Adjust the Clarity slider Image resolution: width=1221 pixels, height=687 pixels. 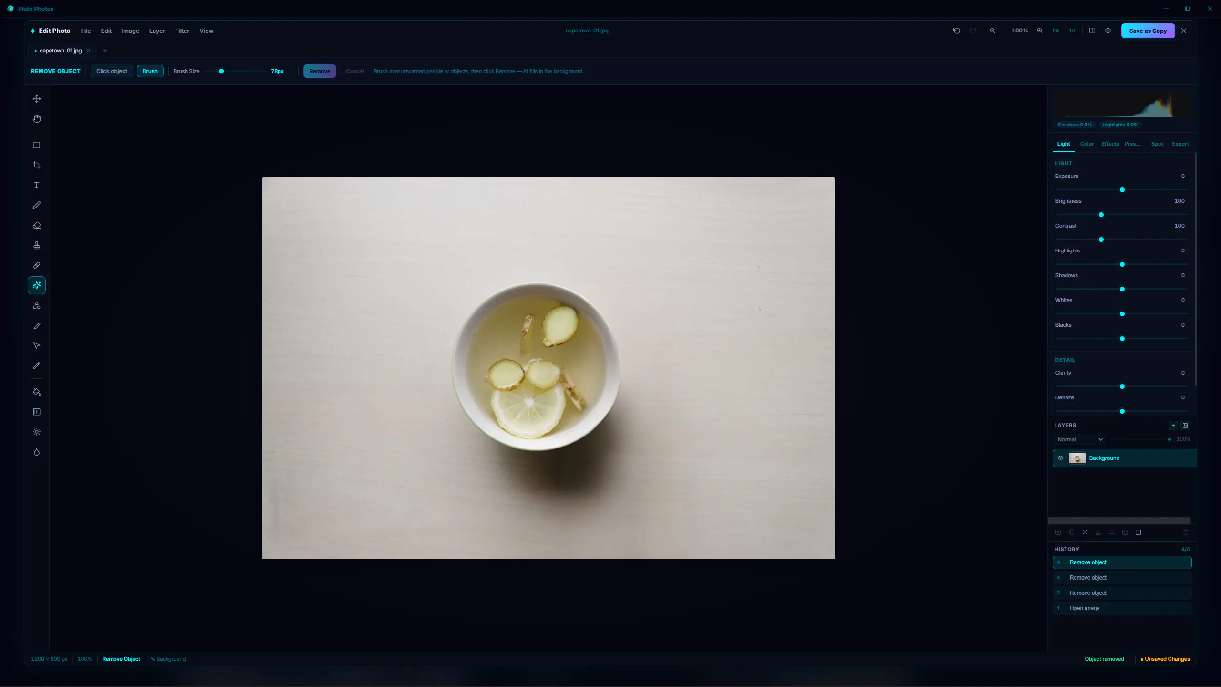point(1122,386)
